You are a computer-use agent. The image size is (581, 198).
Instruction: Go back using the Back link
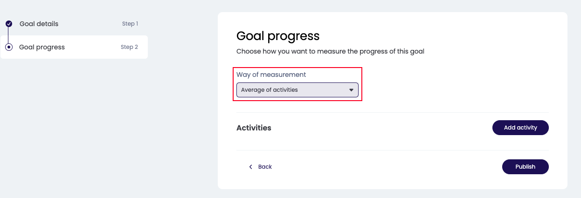tap(265, 167)
